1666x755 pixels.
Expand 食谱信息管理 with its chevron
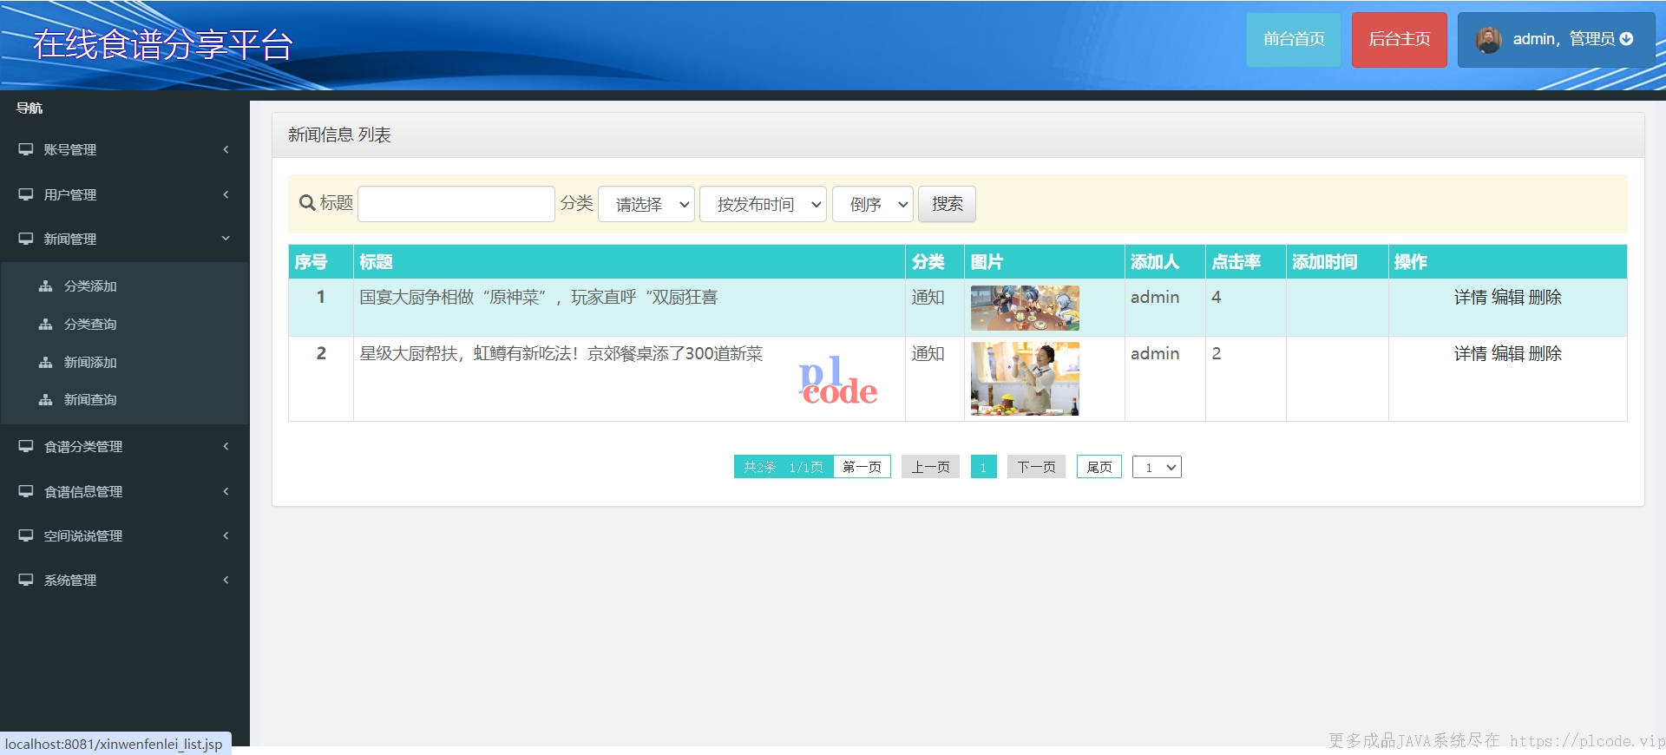(226, 491)
